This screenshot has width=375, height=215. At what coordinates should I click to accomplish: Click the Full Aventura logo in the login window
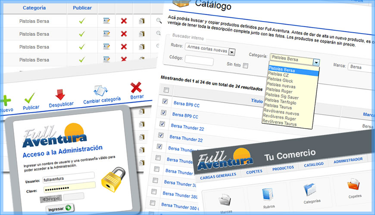pos(55,136)
